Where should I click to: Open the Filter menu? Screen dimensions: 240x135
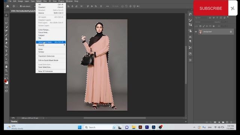(x=45, y=1)
